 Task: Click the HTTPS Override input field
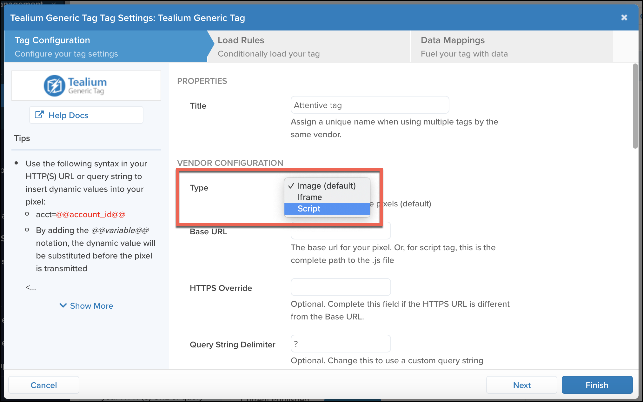(341, 287)
